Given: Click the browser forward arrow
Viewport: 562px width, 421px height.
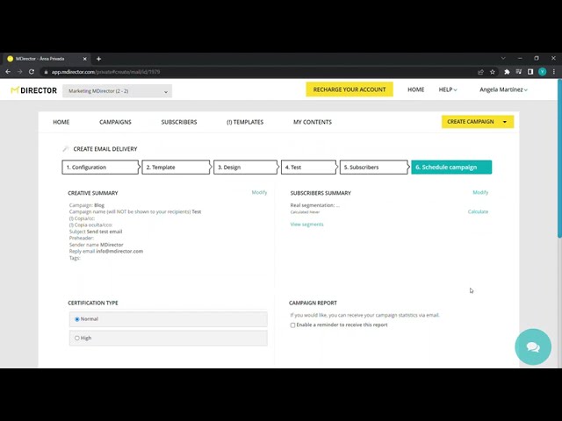Looking at the screenshot, I should (19, 72).
